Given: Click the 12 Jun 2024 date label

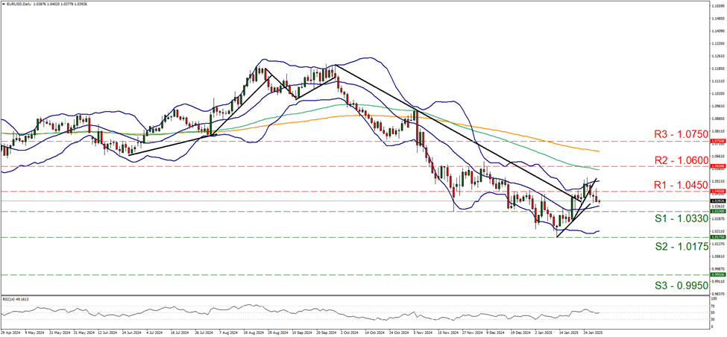Looking at the screenshot, I should tap(107, 333).
